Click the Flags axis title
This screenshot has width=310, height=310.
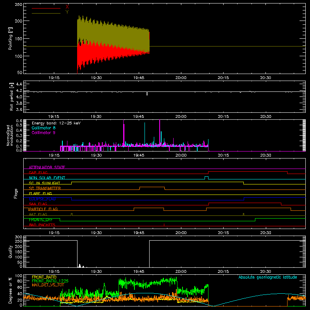[16, 193]
